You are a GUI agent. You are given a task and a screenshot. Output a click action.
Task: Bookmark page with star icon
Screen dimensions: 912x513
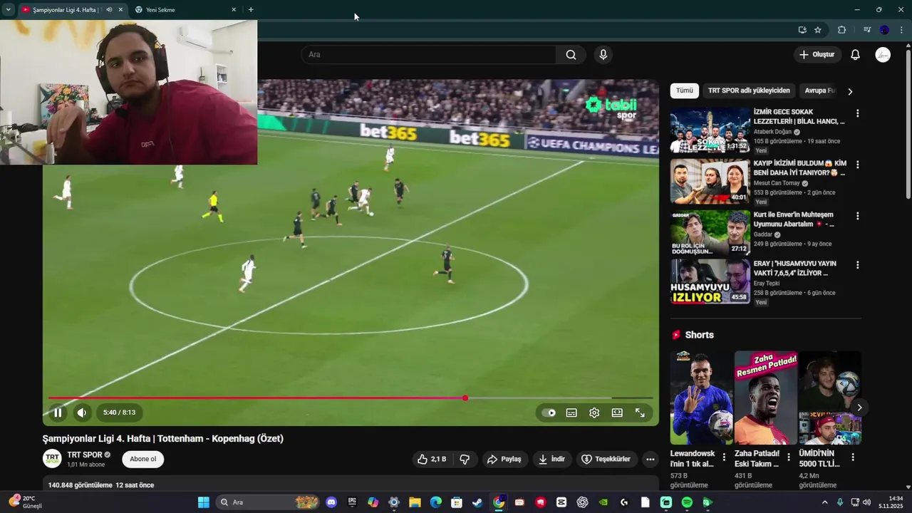point(818,30)
